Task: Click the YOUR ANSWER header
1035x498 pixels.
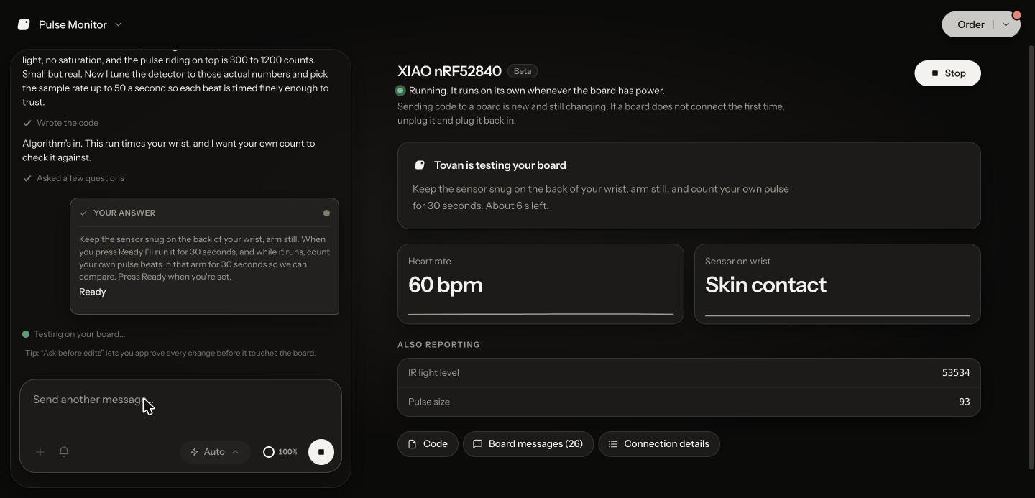Action: pos(124,213)
